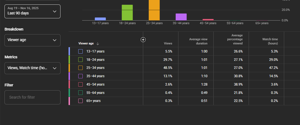Sort by the Views column header
300x125 pixels.
pos(168,43)
